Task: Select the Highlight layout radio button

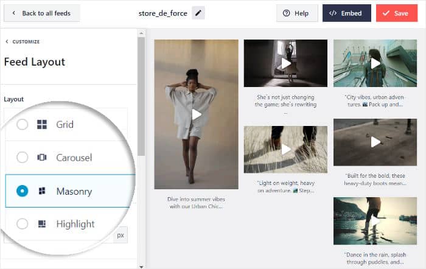Action: (23, 224)
